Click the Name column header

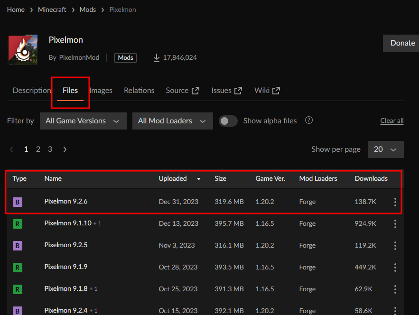pyautogui.click(x=53, y=178)
